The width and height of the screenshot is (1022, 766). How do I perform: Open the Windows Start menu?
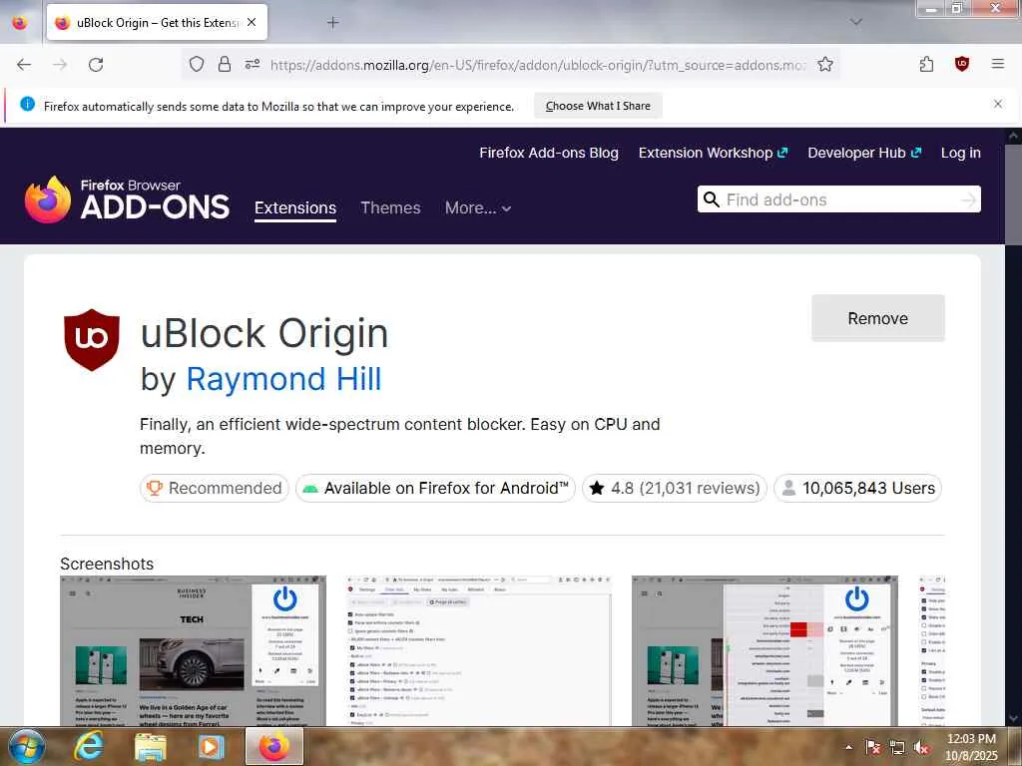(26, 747)
